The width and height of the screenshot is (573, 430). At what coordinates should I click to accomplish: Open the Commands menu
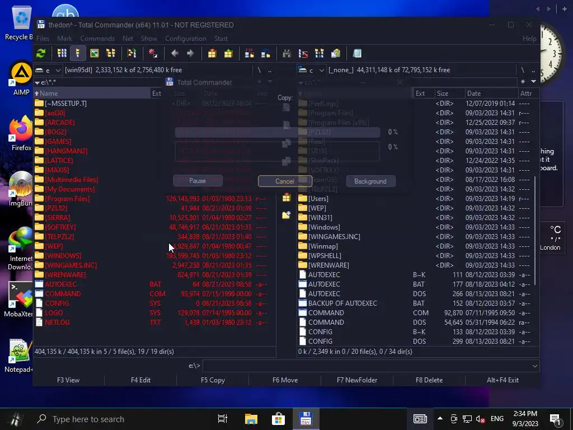click(97, 39)
